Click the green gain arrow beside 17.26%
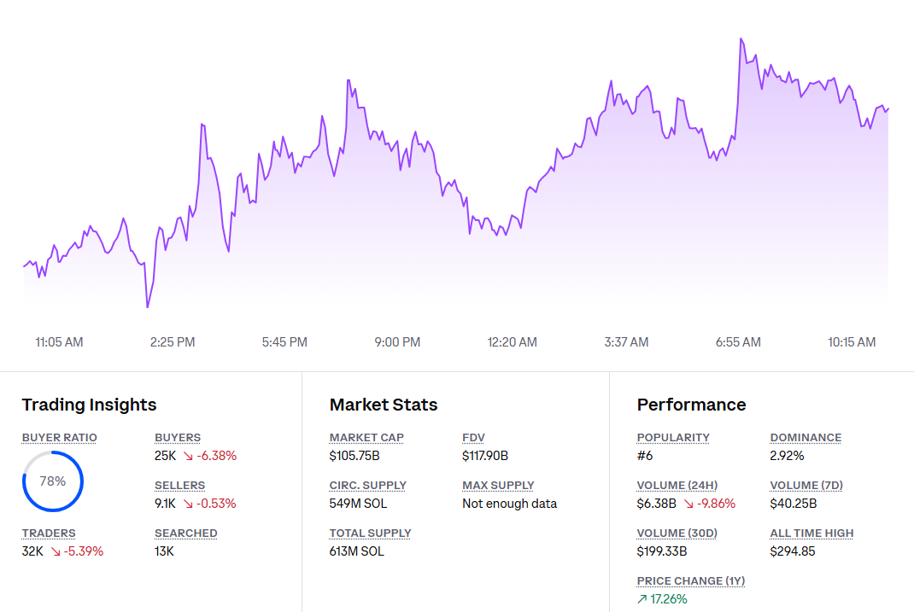 click(x=642, y=598)
